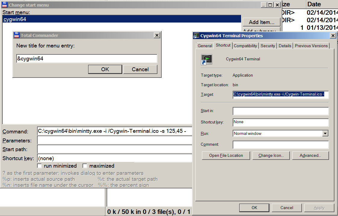This screenshot has height=216, width=338.
Task: Toggle the run minimized checkbox
Action: 39,166
